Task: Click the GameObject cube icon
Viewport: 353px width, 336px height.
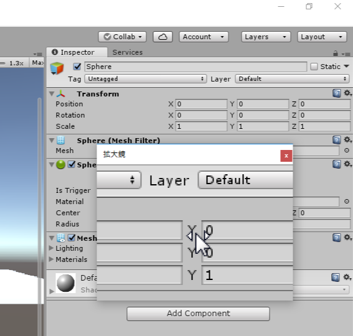Action: click(57, 68)
